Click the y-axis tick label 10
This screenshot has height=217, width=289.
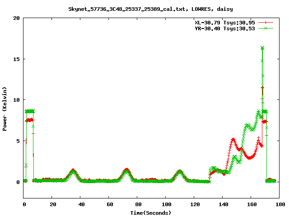[x=17, y=100]
